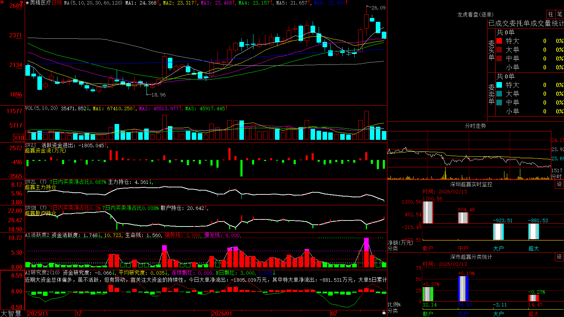Click the 超赢主力持仓 label

pyautogui.click(x=41, y=187)
